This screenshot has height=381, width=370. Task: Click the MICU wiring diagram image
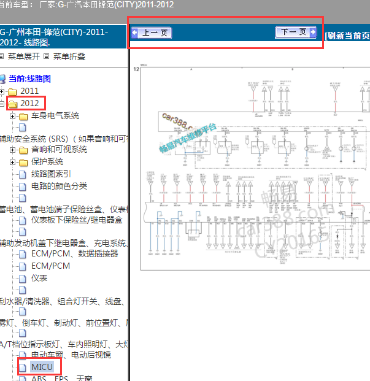pos(255,168)
